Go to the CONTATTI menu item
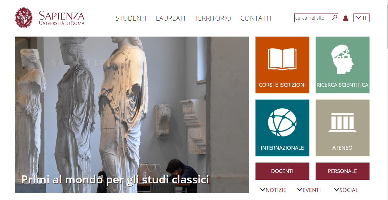 (256, 18)
